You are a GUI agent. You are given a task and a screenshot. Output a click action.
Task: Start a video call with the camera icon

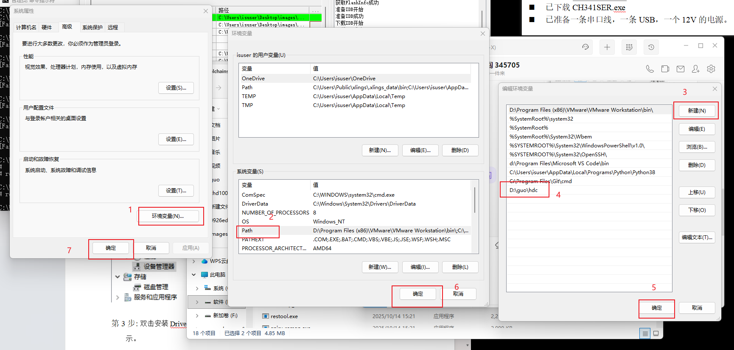[x=665, y=69]
